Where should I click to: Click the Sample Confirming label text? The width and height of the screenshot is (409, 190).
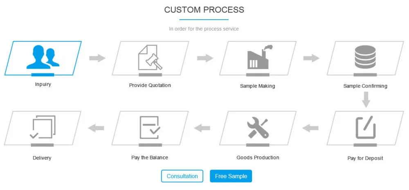365,86
